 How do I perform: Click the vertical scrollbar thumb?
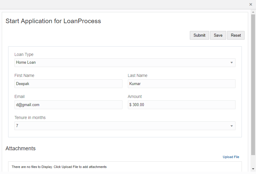point(253,84)
